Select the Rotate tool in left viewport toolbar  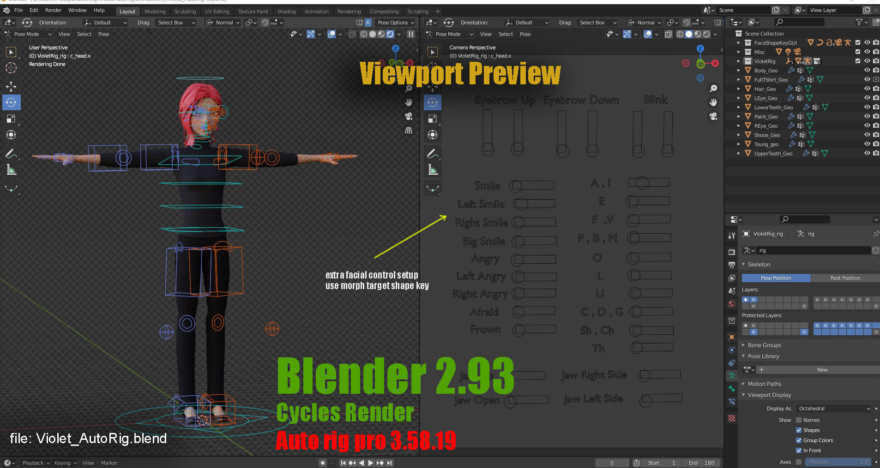11,102
